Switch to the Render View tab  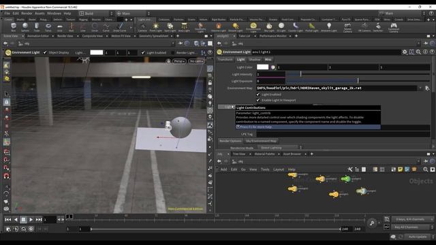pos(65,36)
